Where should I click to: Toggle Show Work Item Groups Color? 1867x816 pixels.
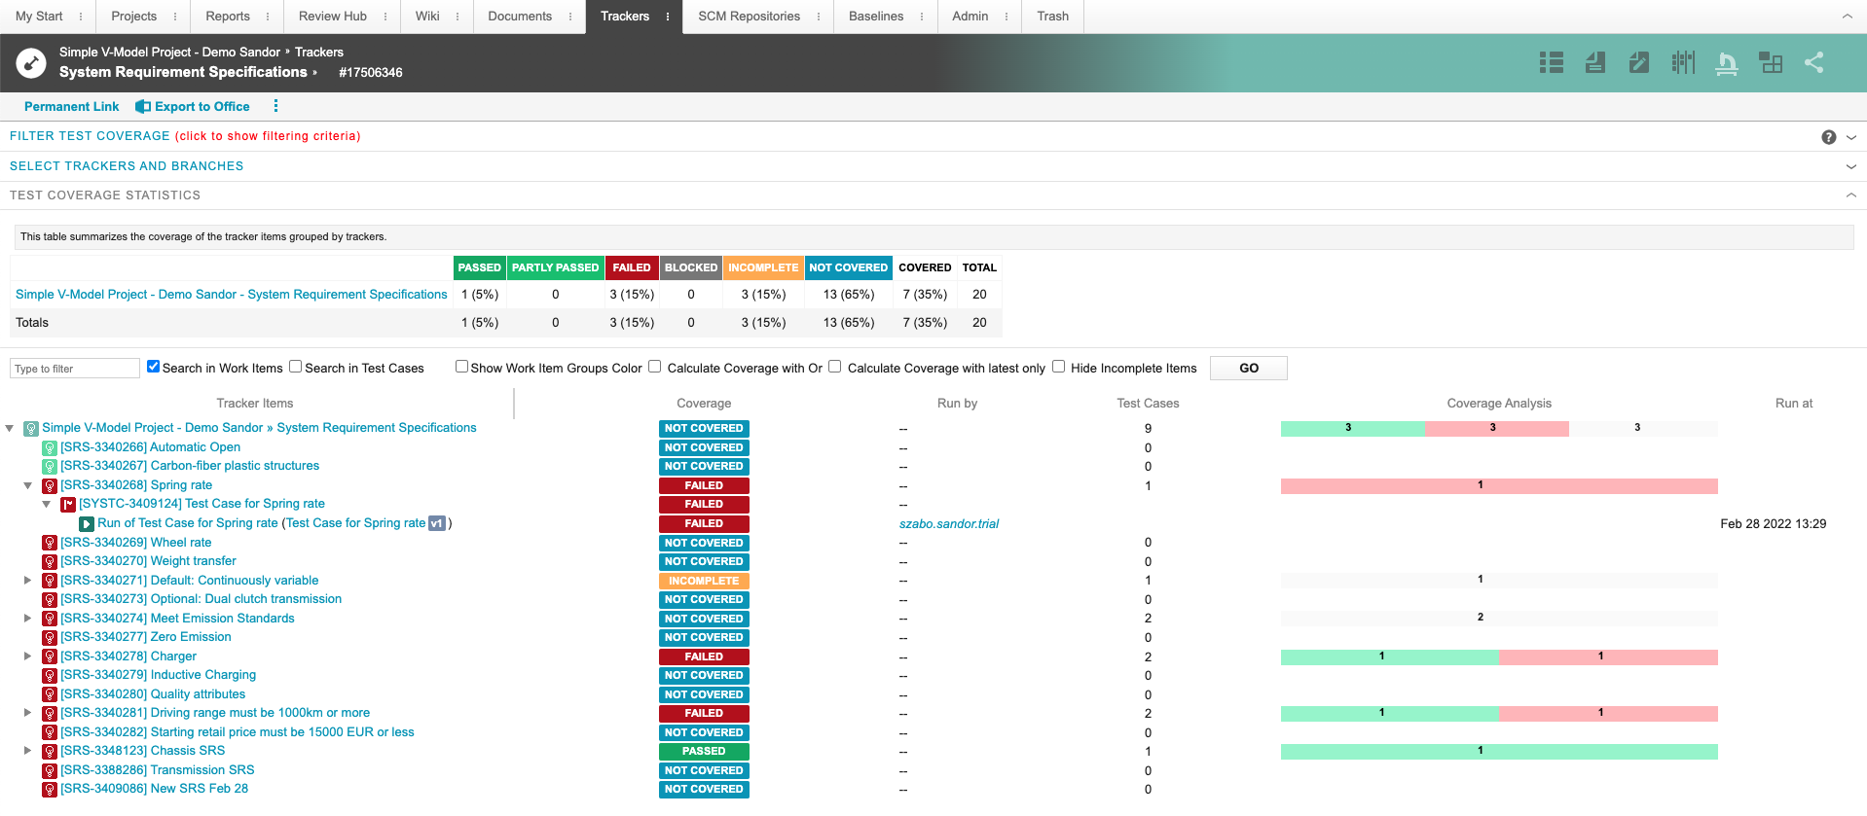point(461,367)
